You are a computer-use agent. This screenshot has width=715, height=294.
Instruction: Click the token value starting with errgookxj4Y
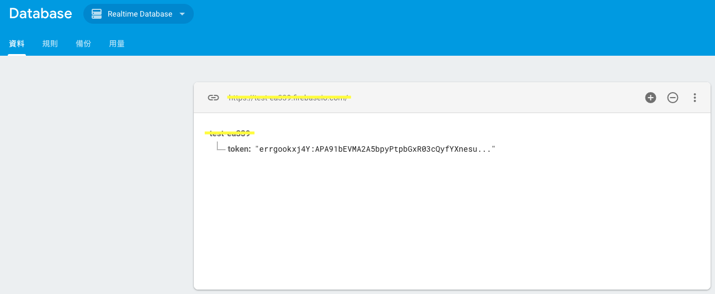click(375, 149)
